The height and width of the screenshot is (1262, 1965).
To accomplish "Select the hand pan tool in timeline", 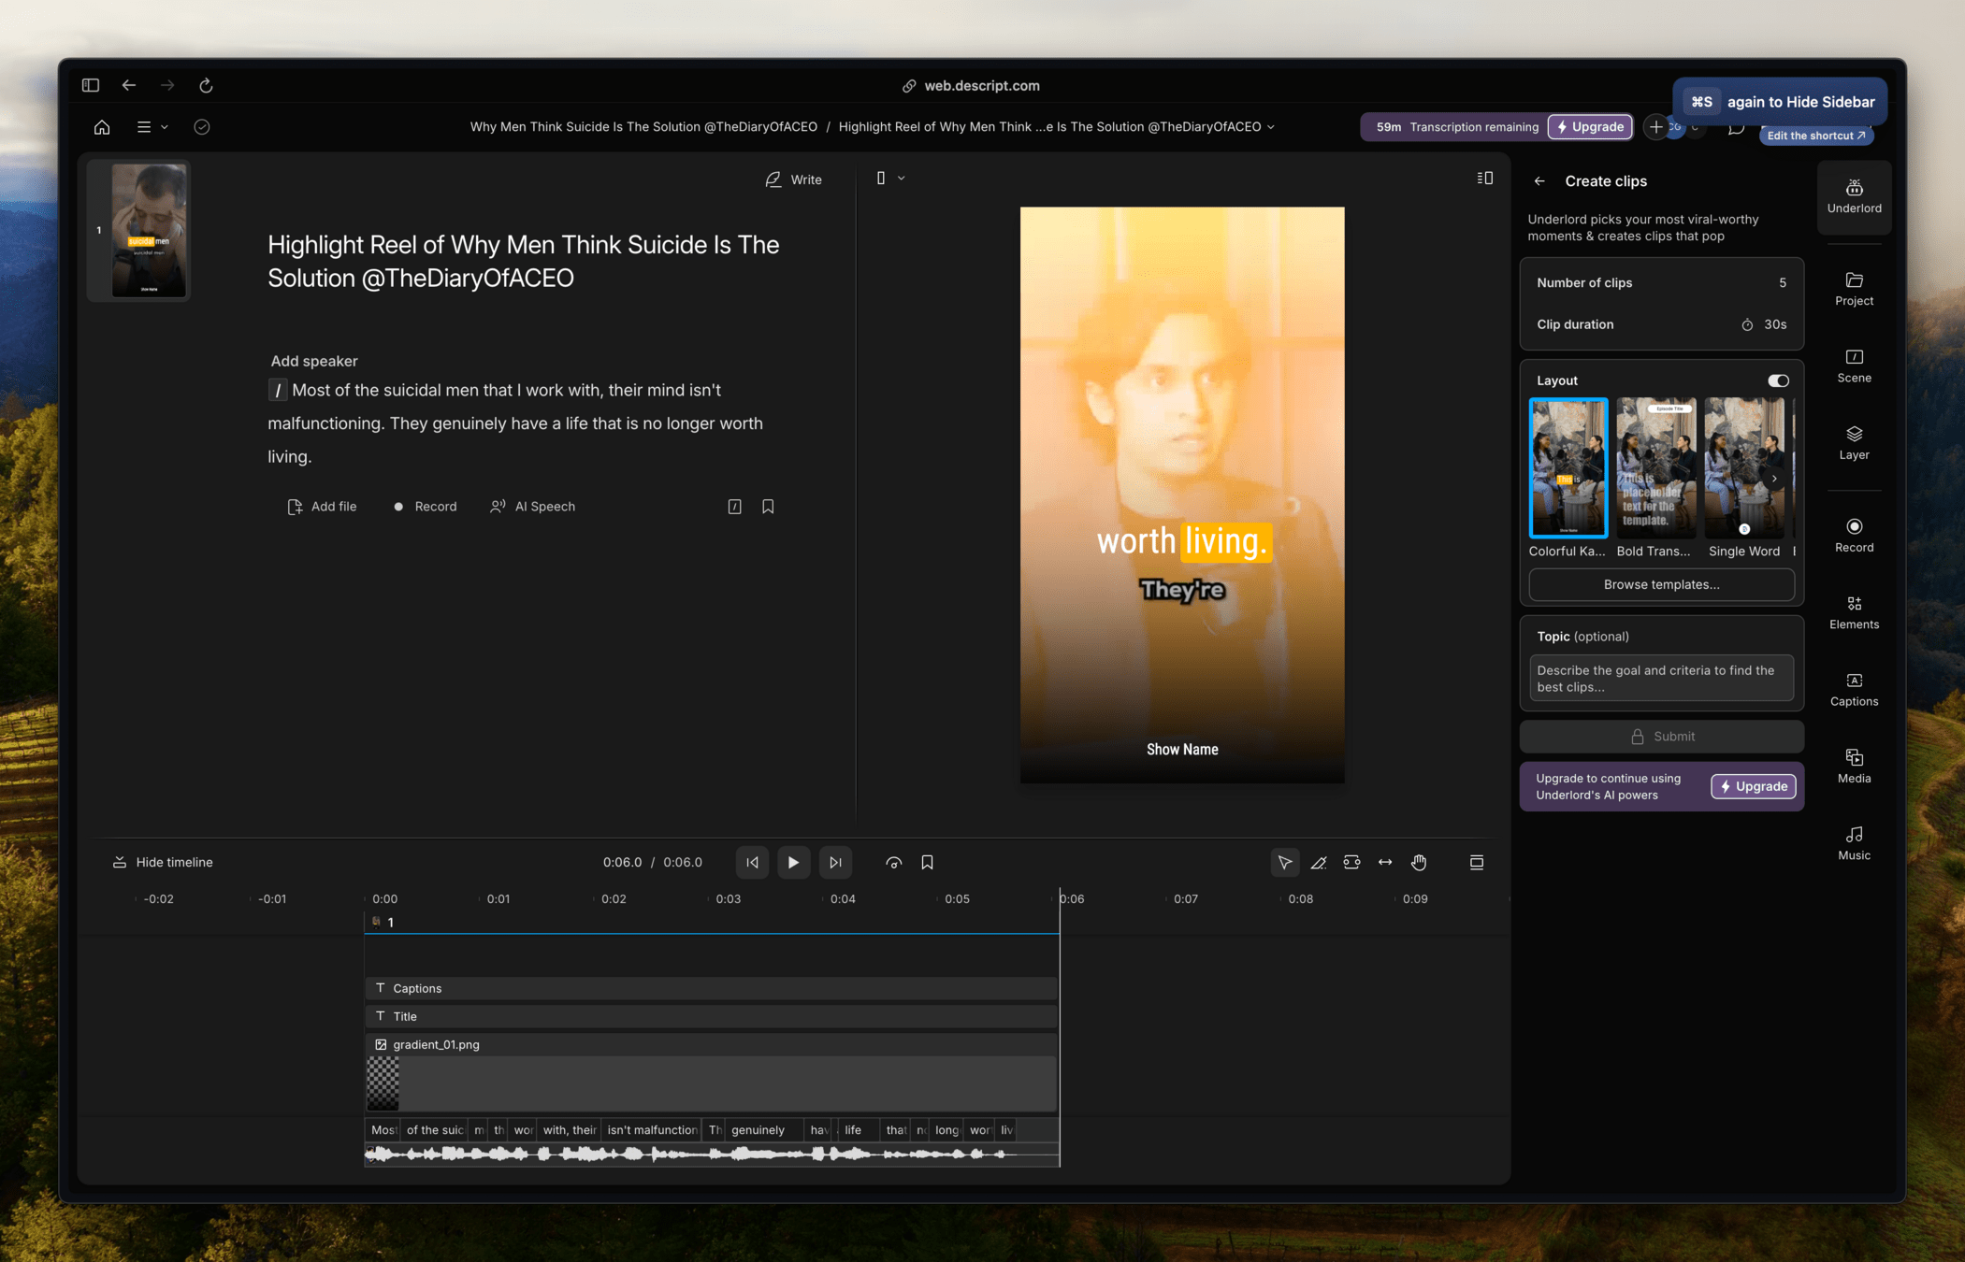I will pyautogui.click(x=1419, y=862).
